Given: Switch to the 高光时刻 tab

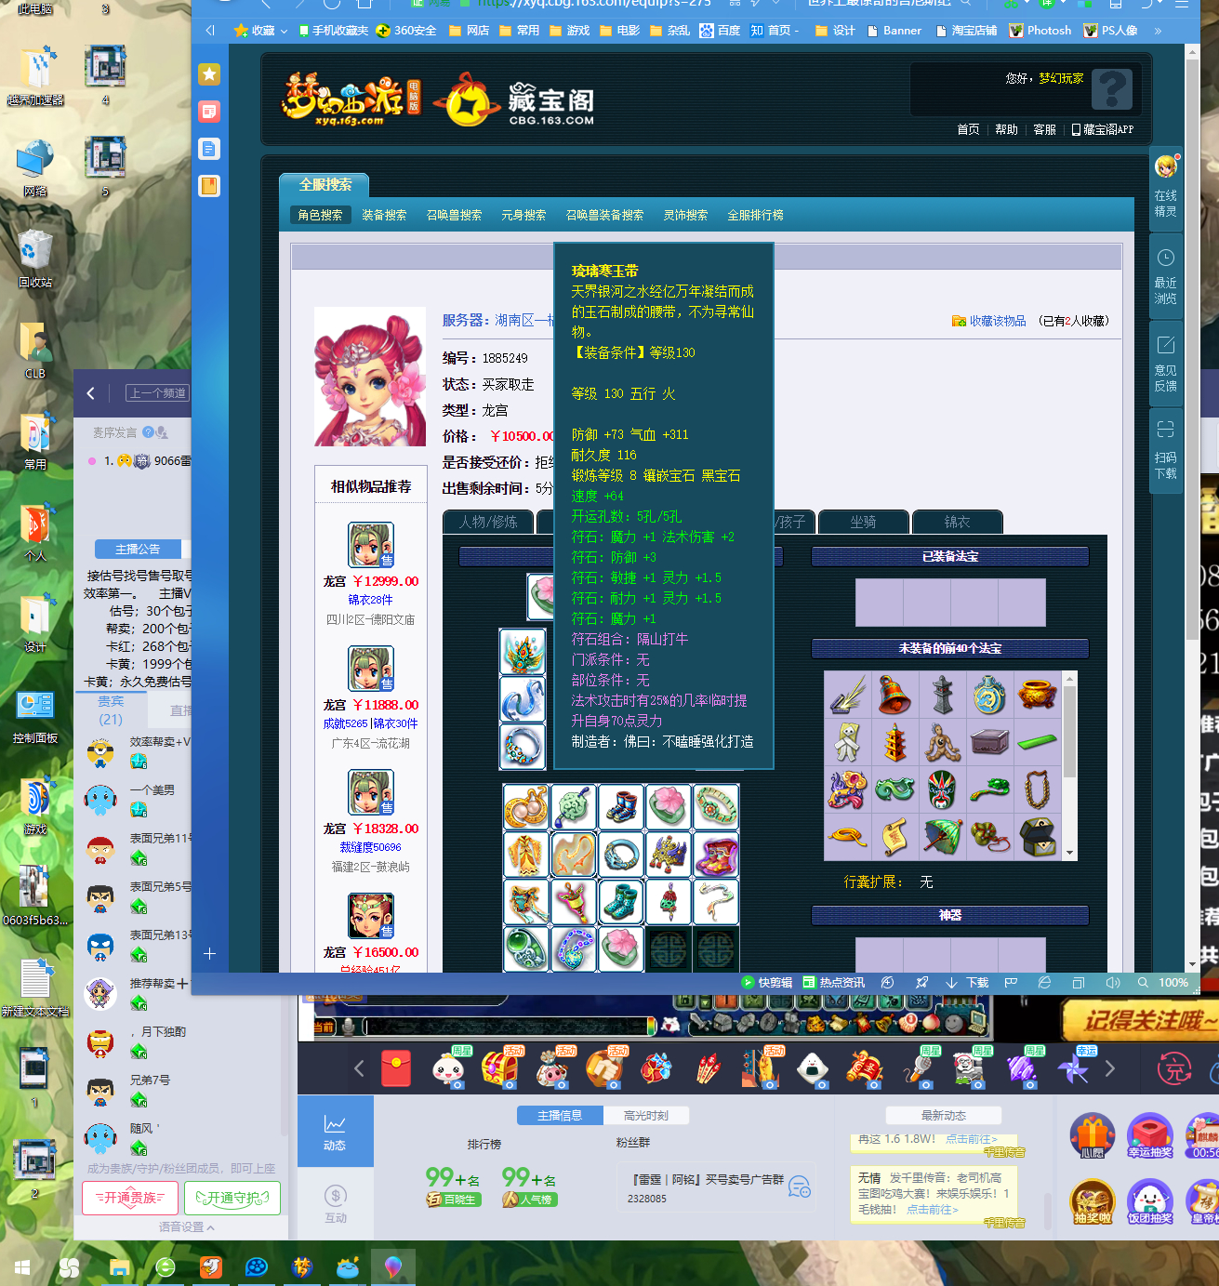Looking at the screenshot, I should [x=645, y=1115].
